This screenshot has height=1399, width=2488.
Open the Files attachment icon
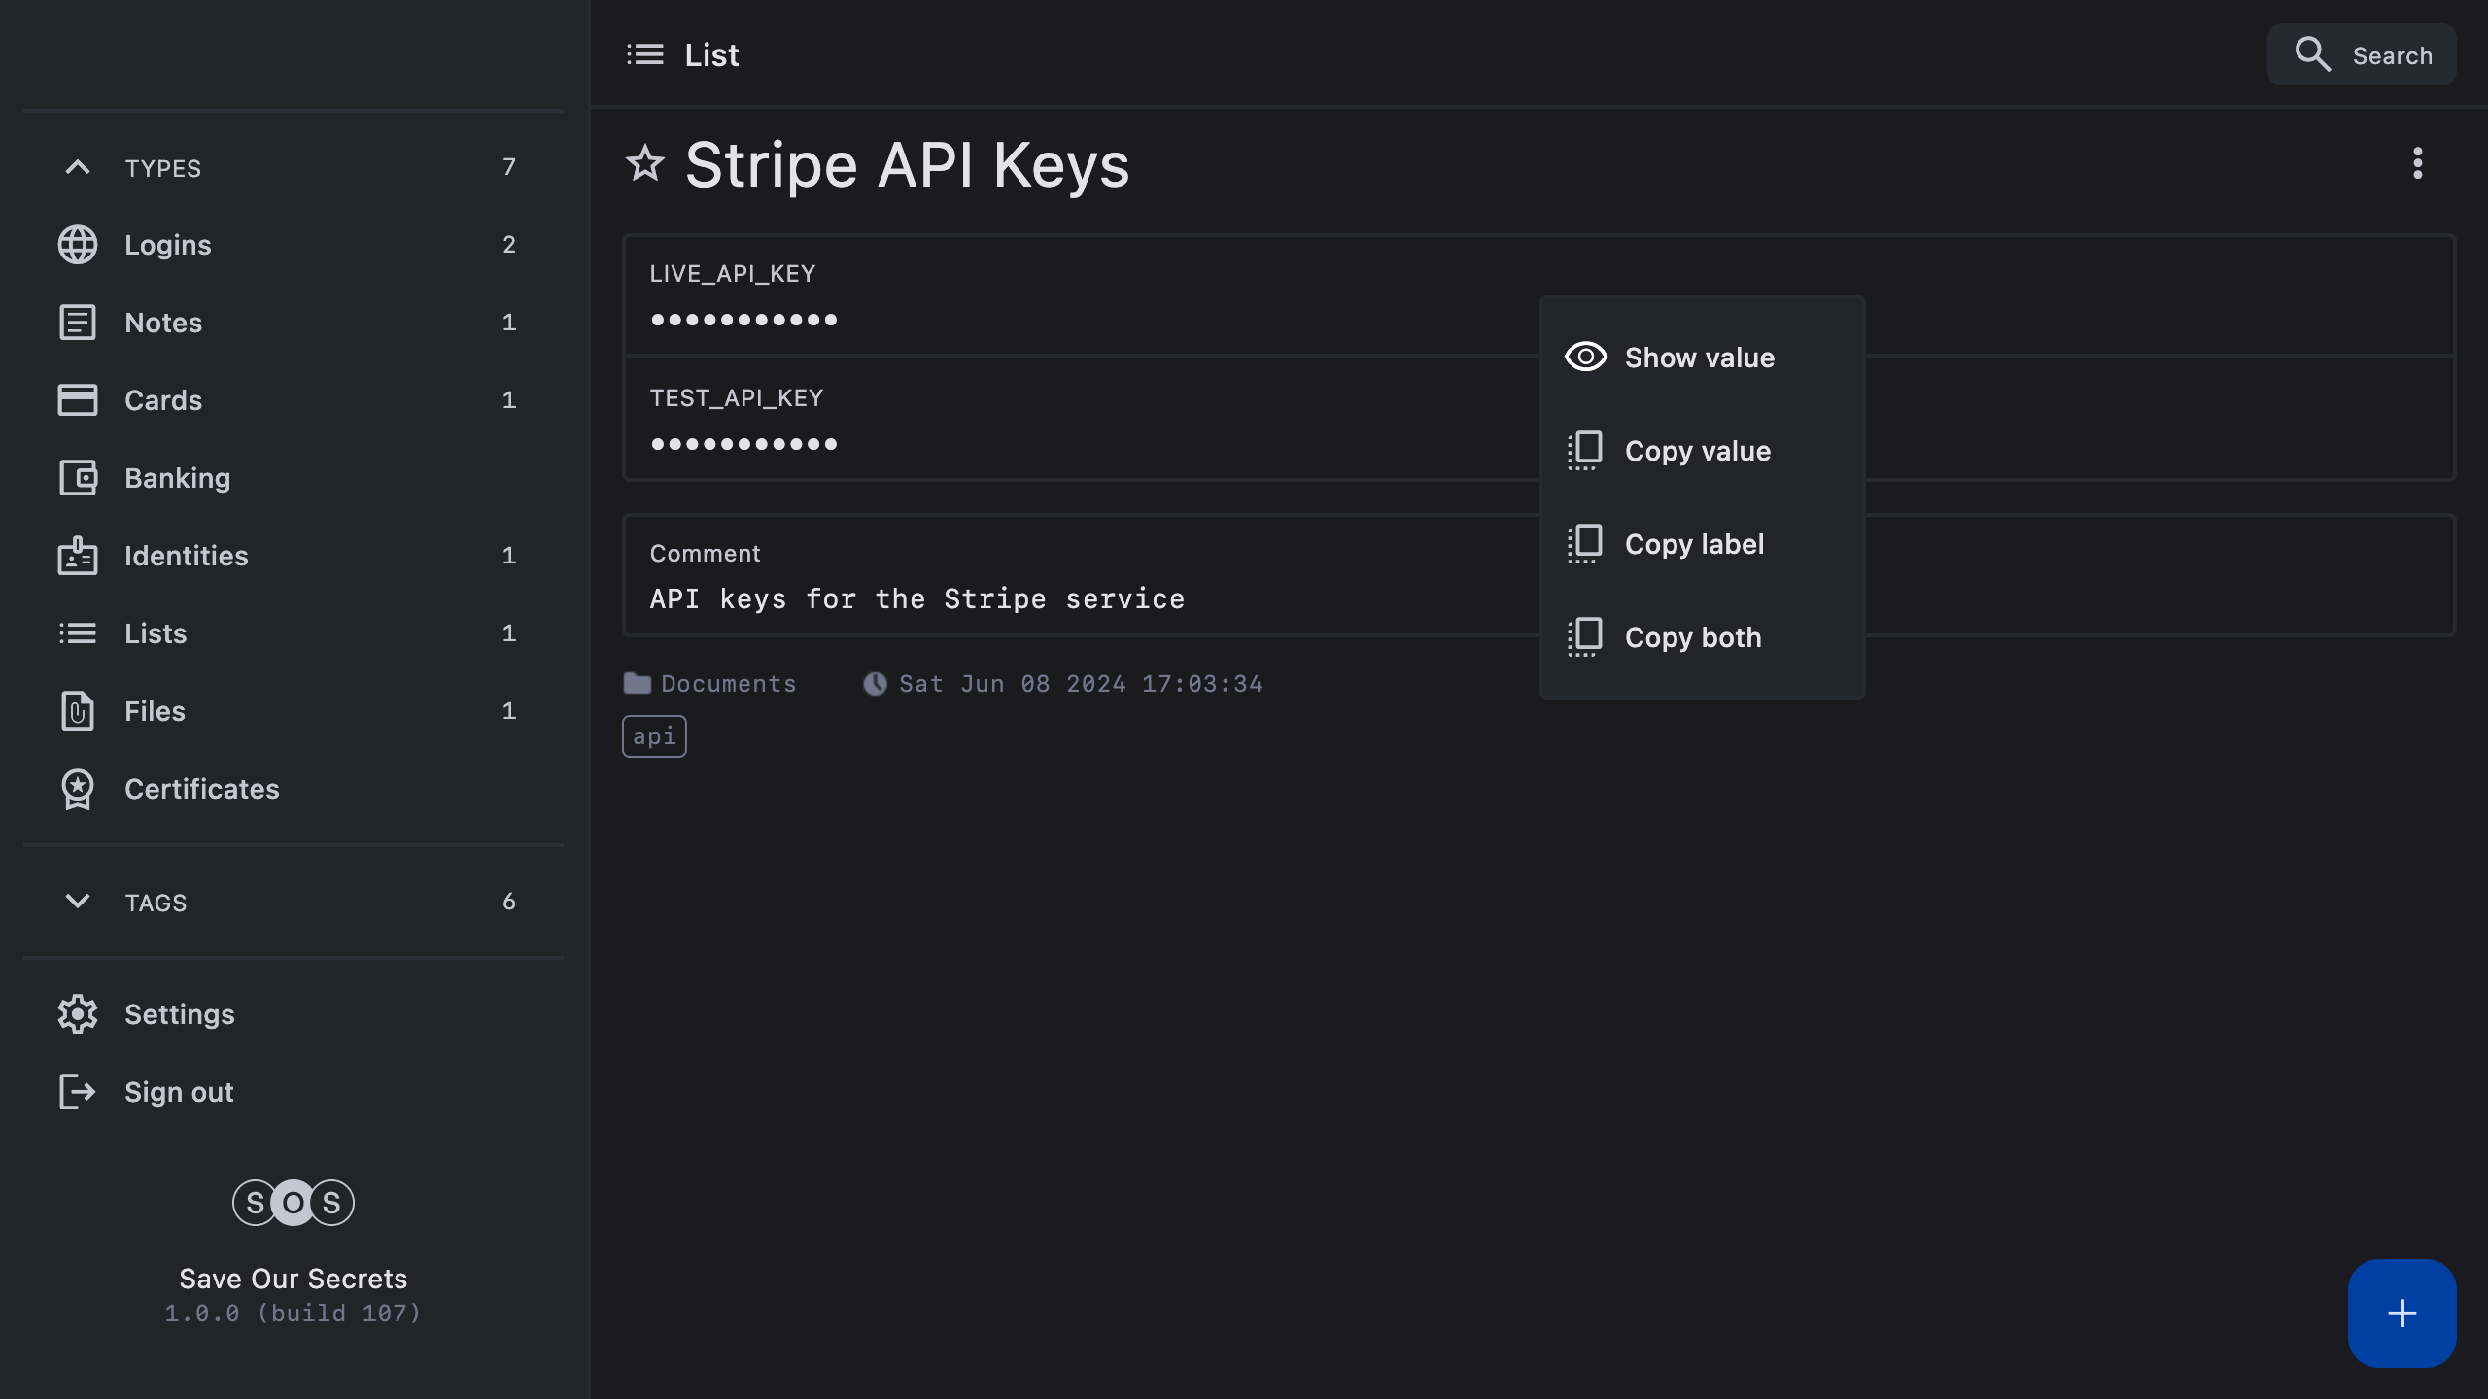(78, 711)
